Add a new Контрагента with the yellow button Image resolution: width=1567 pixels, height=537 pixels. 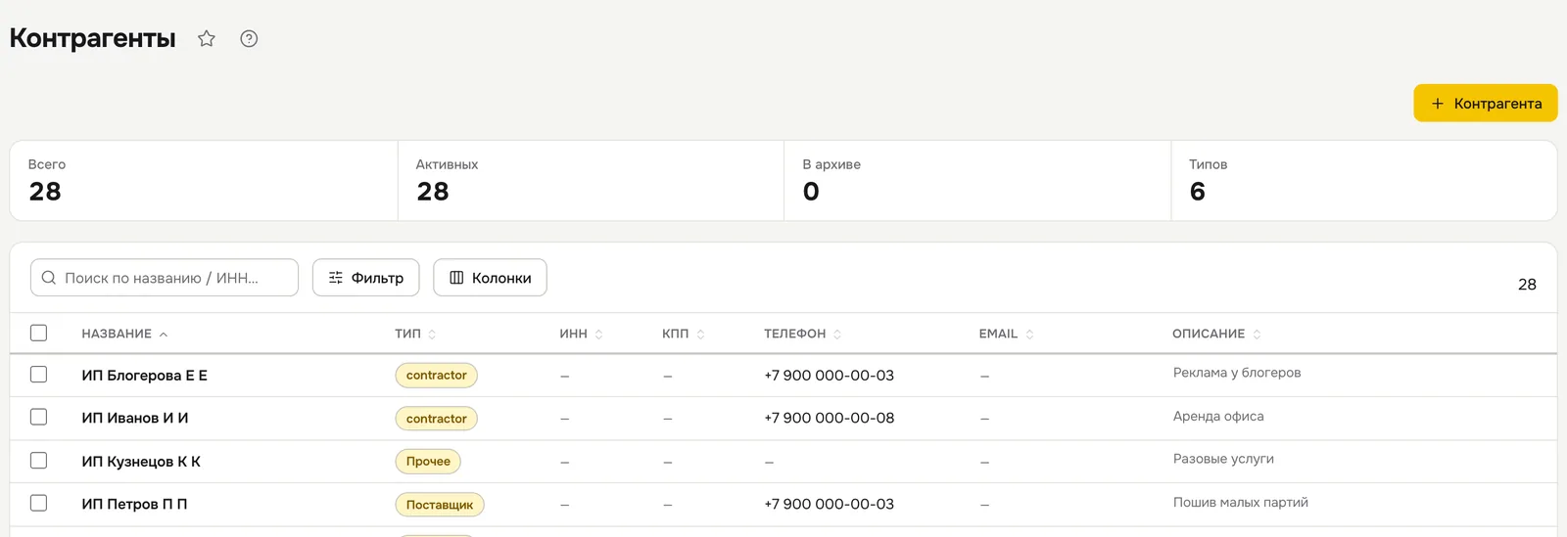pyautogui.click(x=1485, y=103)
